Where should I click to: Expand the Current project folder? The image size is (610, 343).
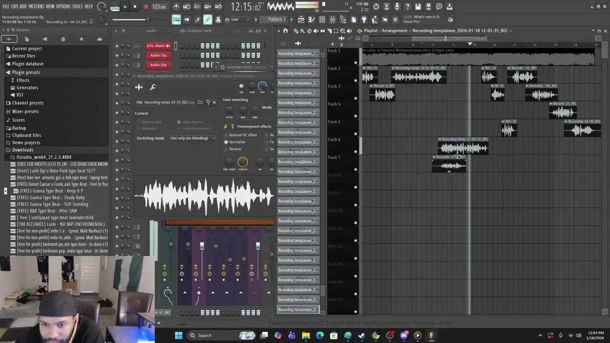coord(27,49)
